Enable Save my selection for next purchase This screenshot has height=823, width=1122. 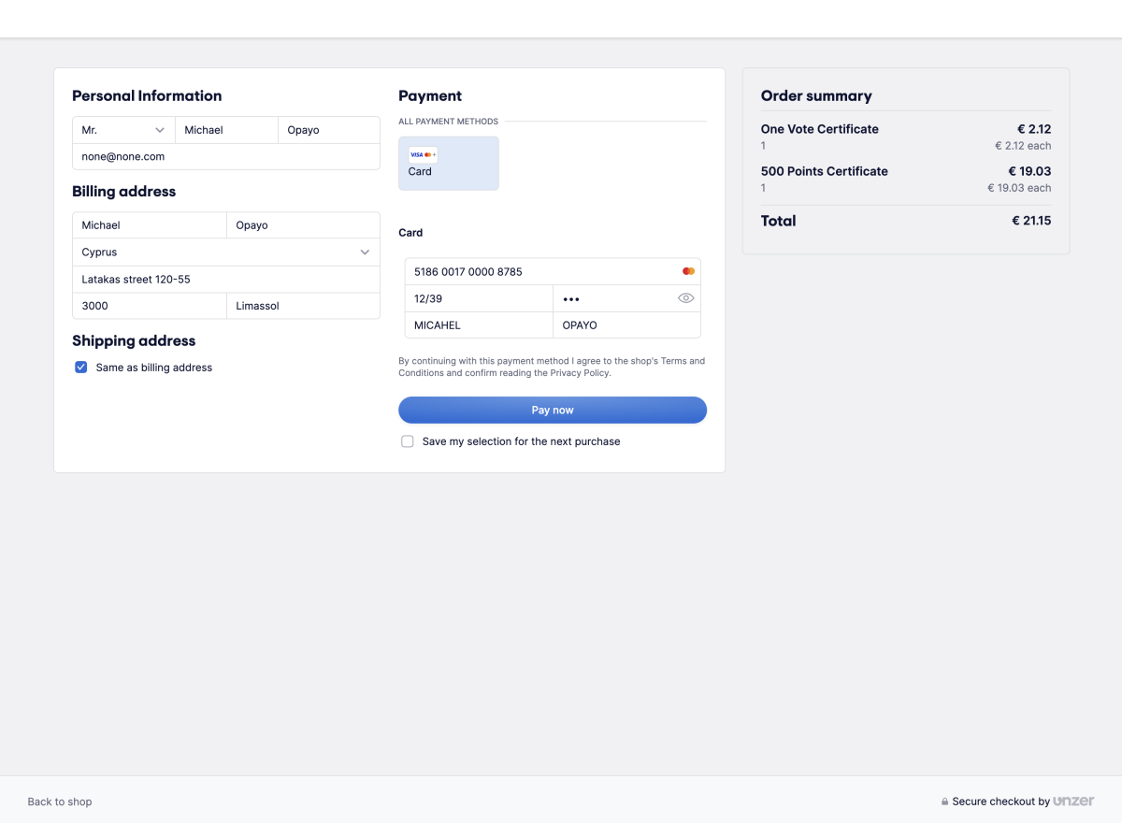pyautogui.click(x=408, y=441)
